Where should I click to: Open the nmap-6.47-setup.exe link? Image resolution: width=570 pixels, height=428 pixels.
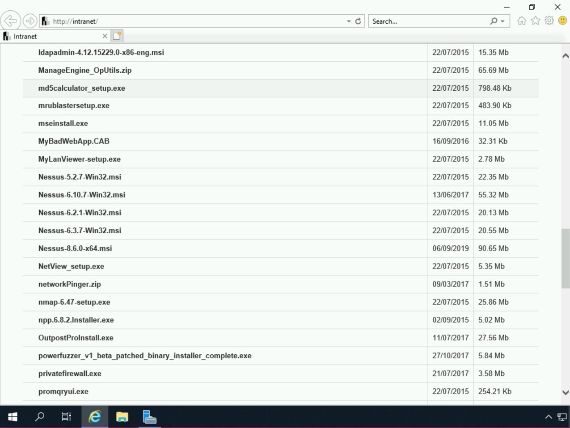click(74, 302)
